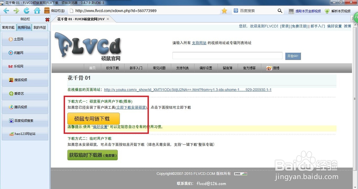Image resolution: width=358 pixels, height=189 pixels.
Task: Open the 支持网站 link
Action: [199, 43]
